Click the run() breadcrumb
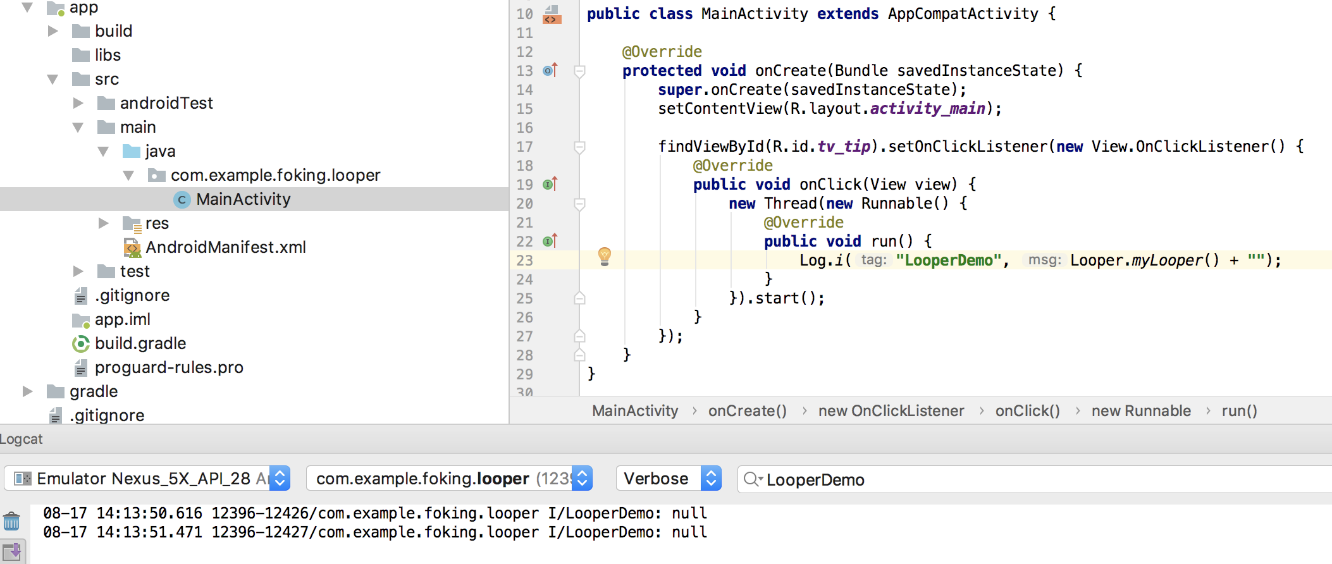Image resolution: width=1332 pixels, height=564 pixels. point(1240,411)
